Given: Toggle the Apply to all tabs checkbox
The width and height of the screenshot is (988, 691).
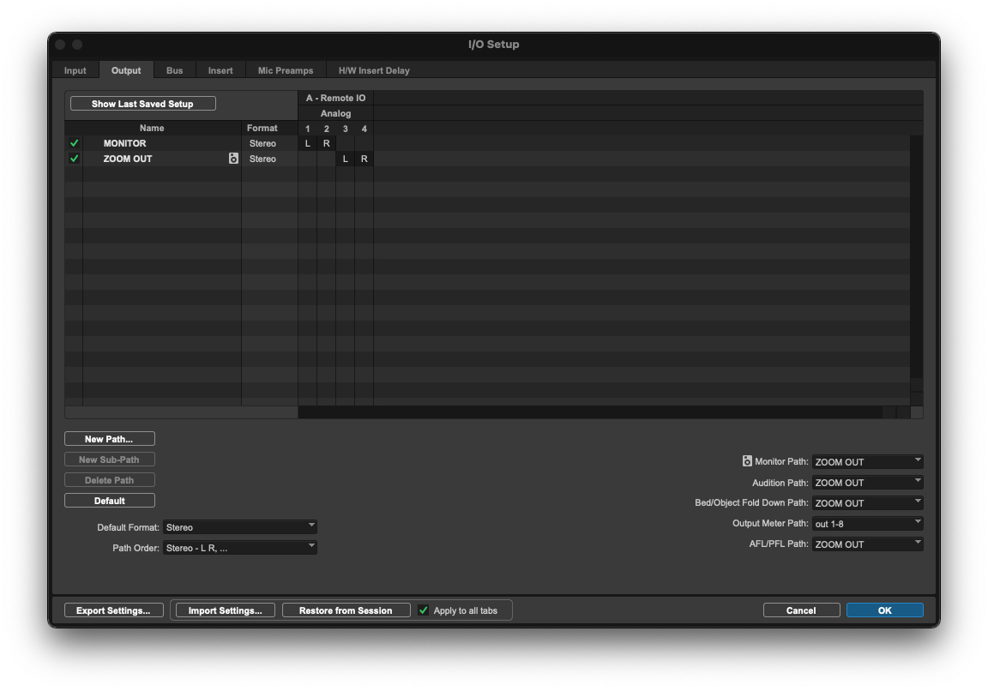Looking at the screenshot, I should click(x=424, y=610).
